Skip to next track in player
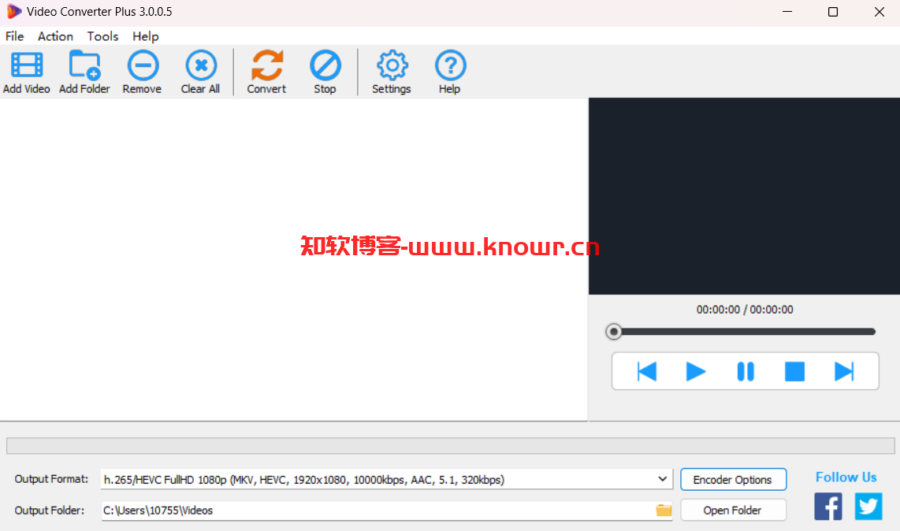 (x=844, y=371)
